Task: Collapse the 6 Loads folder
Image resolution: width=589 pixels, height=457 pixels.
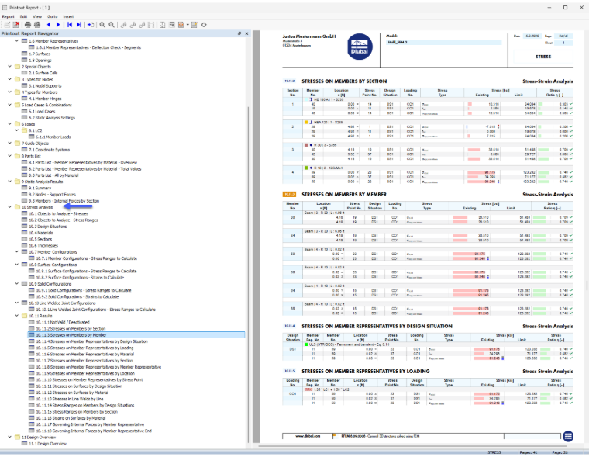Action: 10,123
